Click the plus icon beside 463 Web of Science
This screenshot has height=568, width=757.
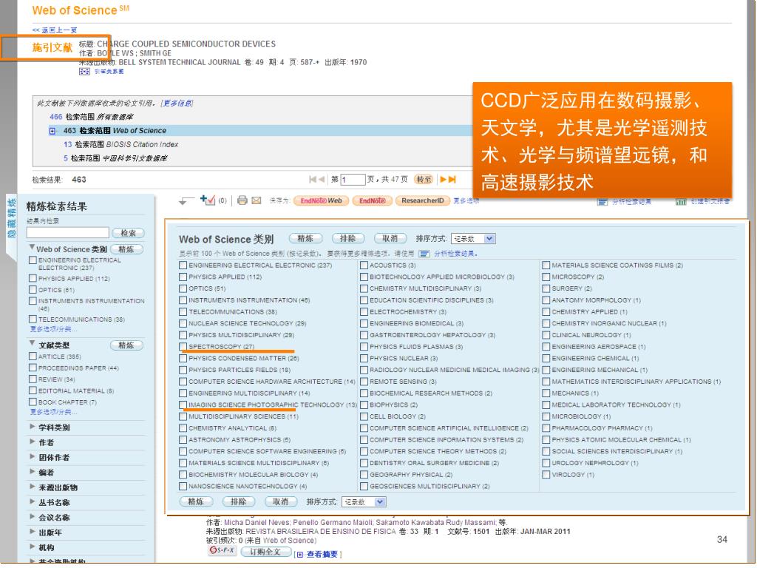tap(52, 131)
